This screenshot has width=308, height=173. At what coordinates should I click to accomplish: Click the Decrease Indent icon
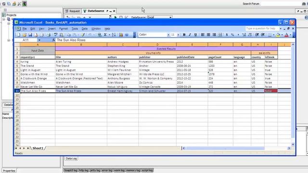click(257, 35)
